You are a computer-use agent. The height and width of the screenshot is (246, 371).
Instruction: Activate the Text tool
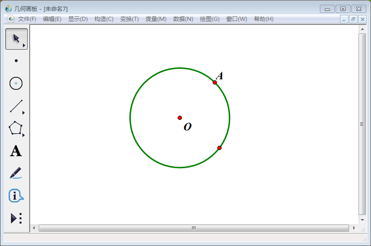point(16,151)
